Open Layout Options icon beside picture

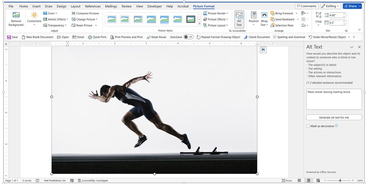tap(263, 50)
